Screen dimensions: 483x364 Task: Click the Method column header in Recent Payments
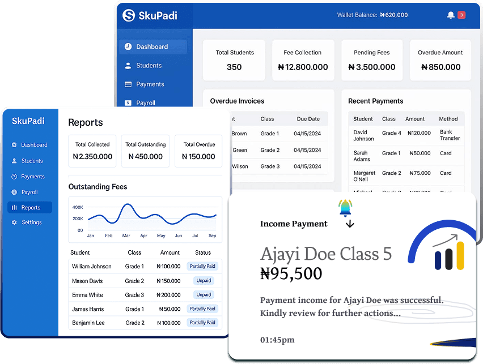448,119
